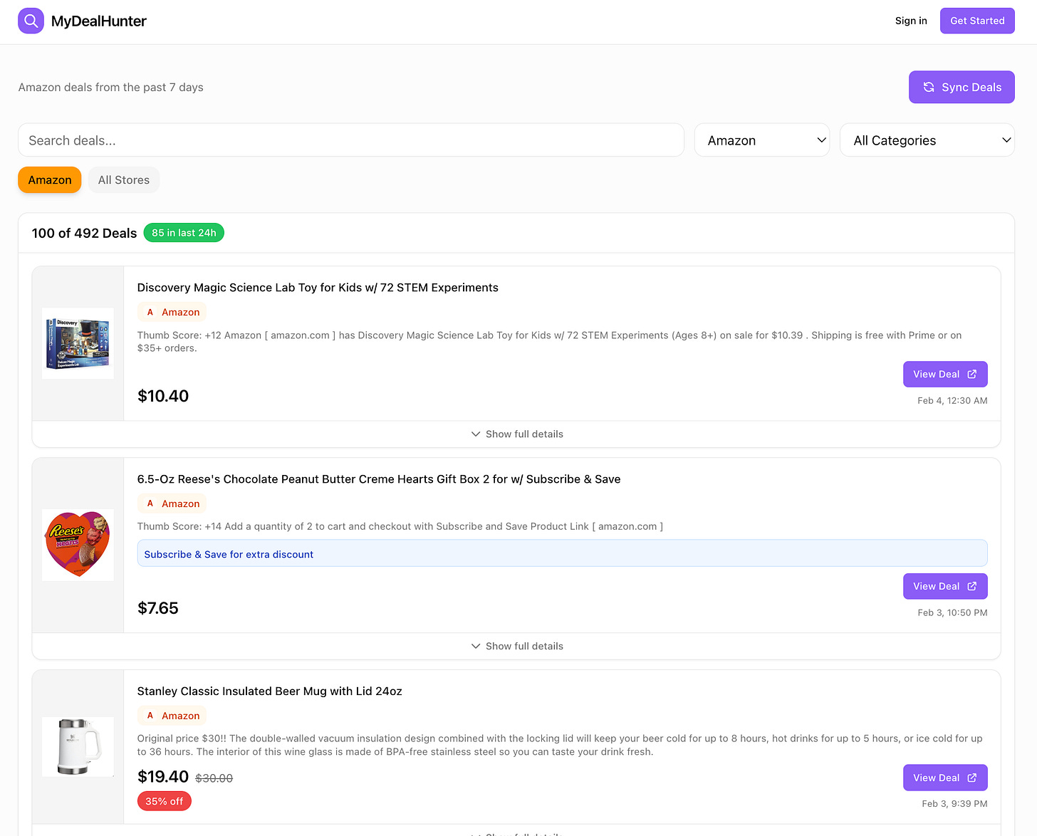View Deal for Discovery Magic Science Lab
Viewport: 1037px width, 836px height.
[x=944, y=375]
